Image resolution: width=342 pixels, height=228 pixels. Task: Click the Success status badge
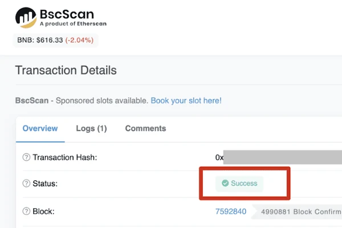pyautogui.click(x=239, y=184)
